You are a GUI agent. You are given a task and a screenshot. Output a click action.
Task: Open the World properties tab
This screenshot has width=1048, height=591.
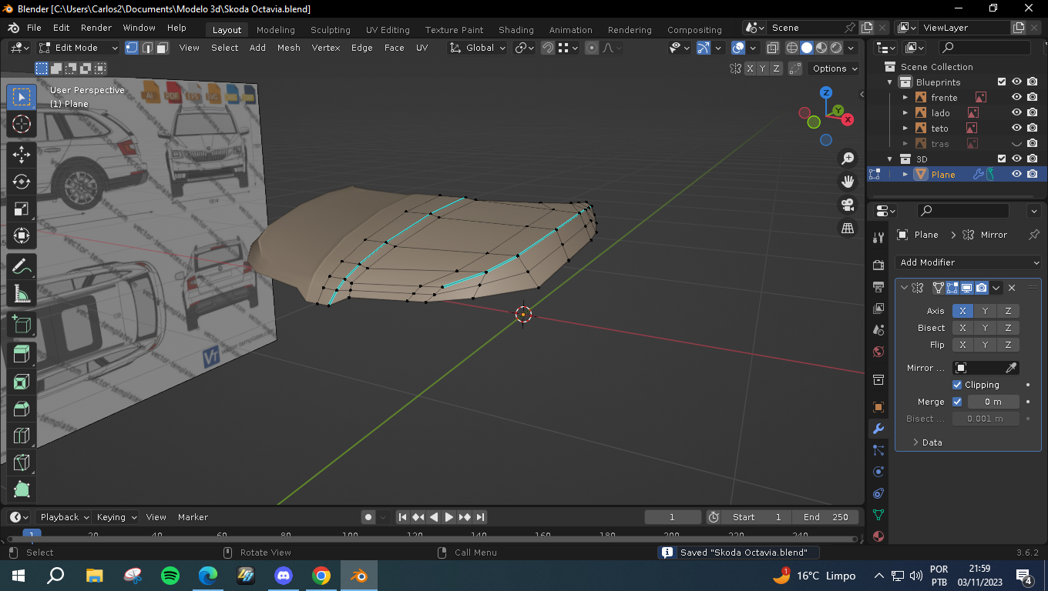pos(878,352)
